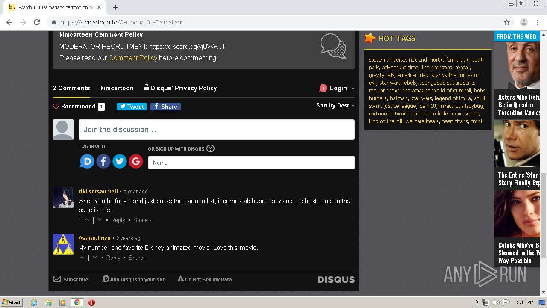Reply to riki sorsan veli's comment
This screenshot has width=547, height=308.
(x=118, y=220)
